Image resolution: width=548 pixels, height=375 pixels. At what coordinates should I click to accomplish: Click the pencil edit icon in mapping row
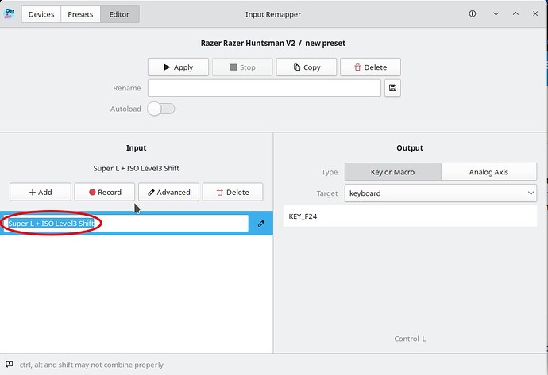[x=261, y=224]
